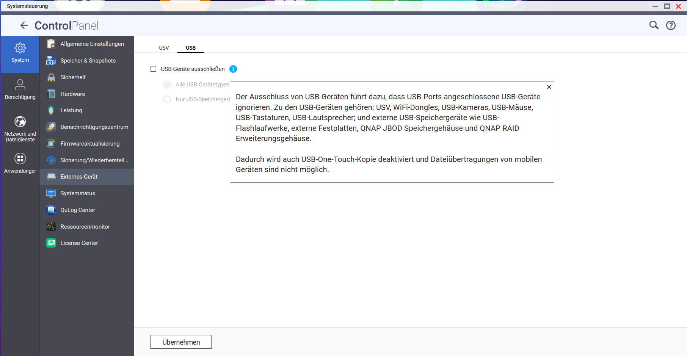Switch to the USB tab
The width and height of the screenshot is (687, 356).
coord(191,48)
